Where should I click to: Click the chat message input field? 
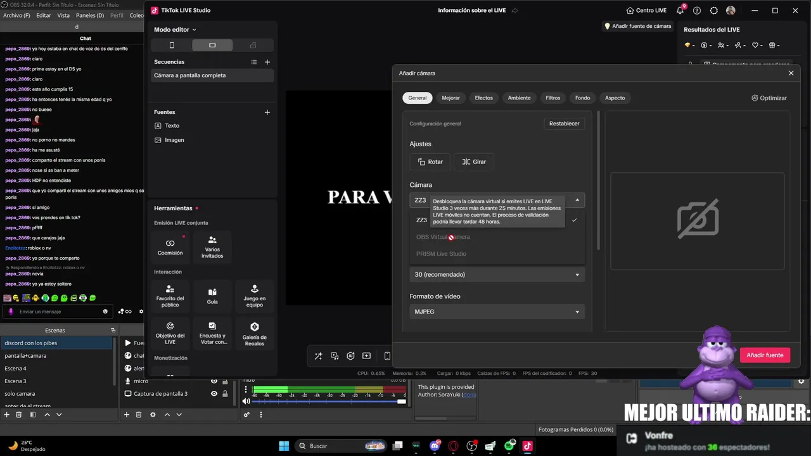[58, 312]
